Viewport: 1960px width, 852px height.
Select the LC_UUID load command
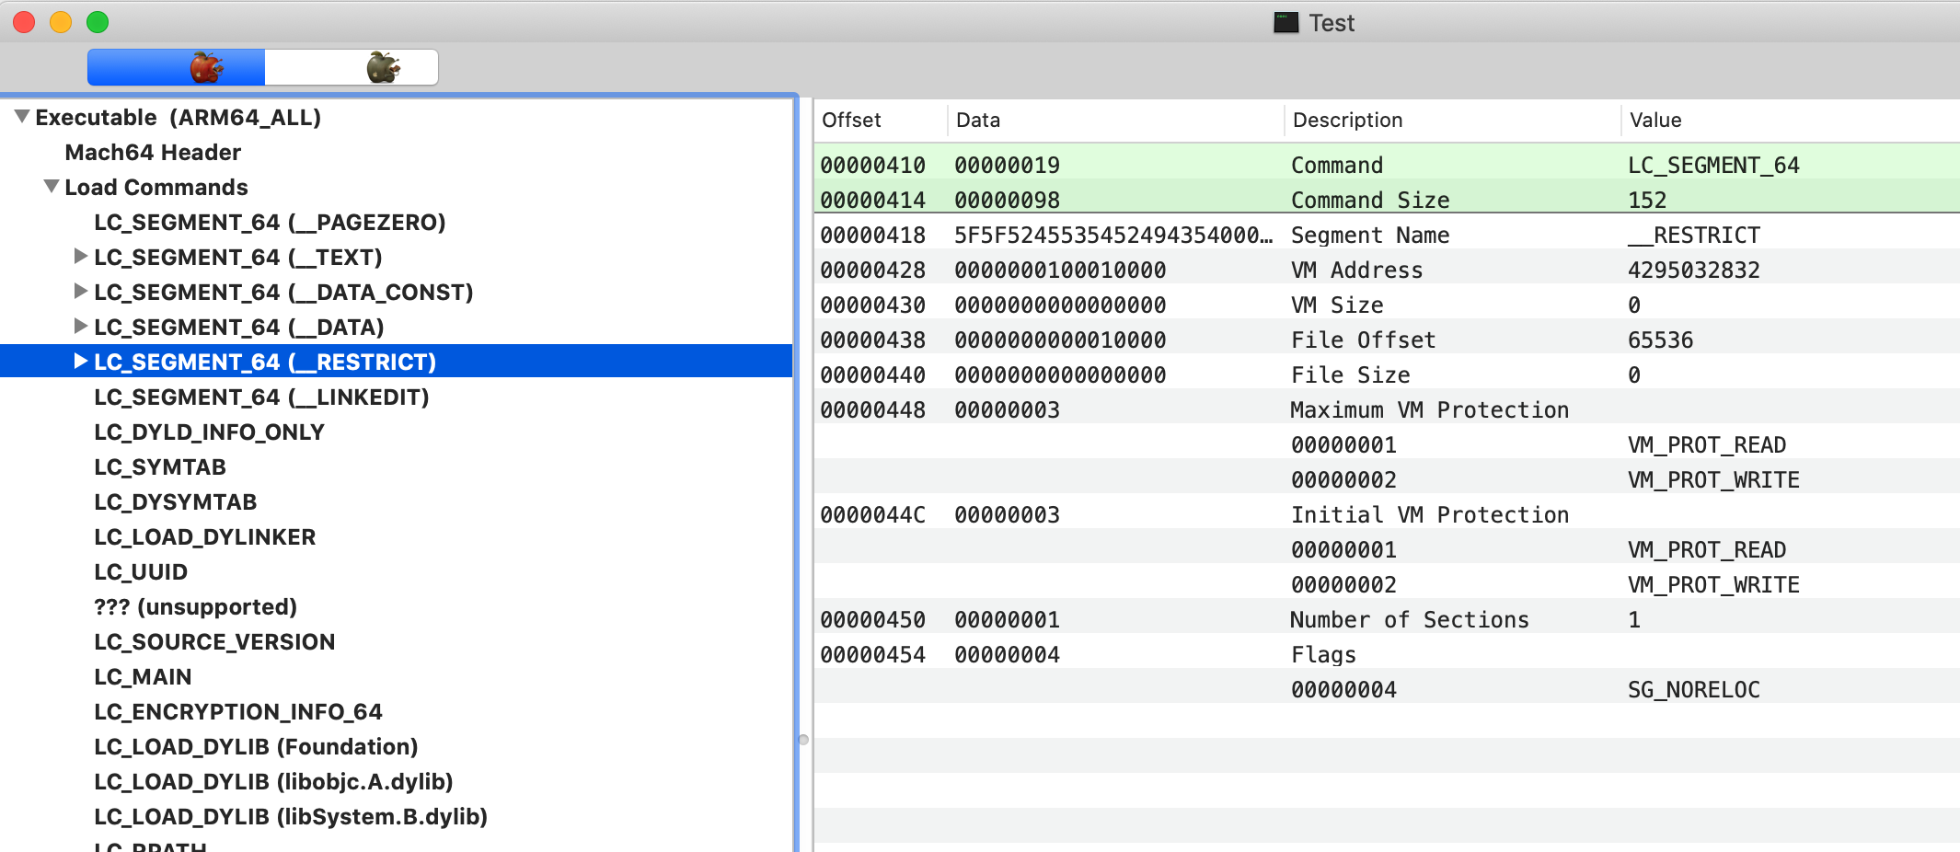141,572
